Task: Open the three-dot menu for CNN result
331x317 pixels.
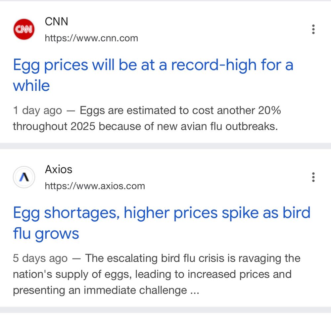Action: (313, 29)
